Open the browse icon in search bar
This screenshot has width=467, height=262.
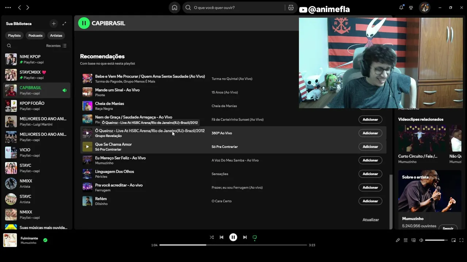click(x=291, y=8)
